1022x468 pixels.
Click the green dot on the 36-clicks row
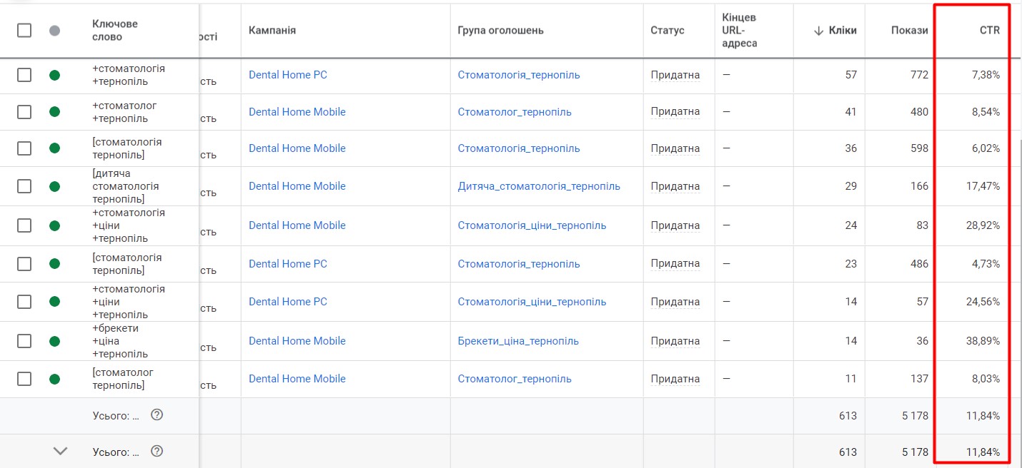coord(55,148)
